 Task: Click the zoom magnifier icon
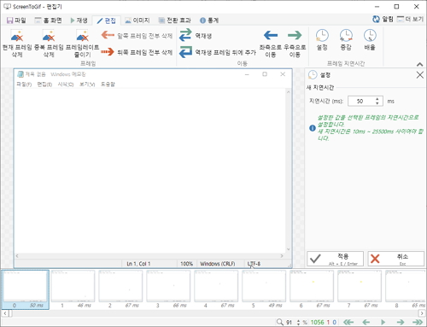(279, 322)
